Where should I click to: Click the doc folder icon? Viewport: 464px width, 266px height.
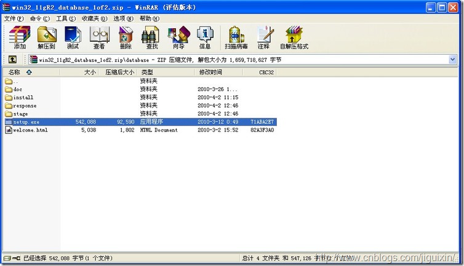click(9, 89)
